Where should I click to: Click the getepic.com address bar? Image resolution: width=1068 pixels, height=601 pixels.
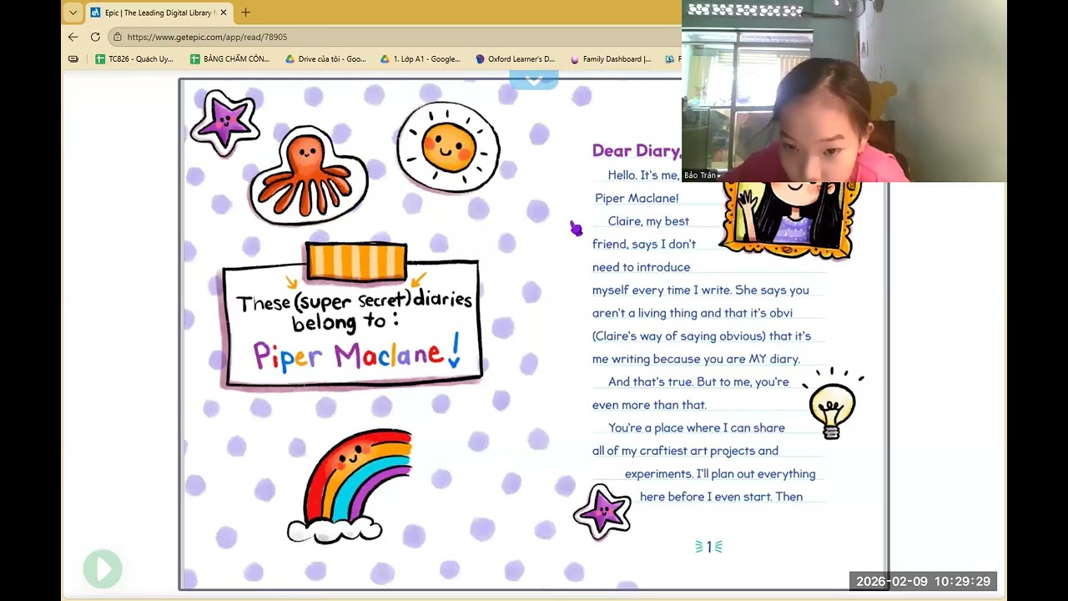(392, 37)
